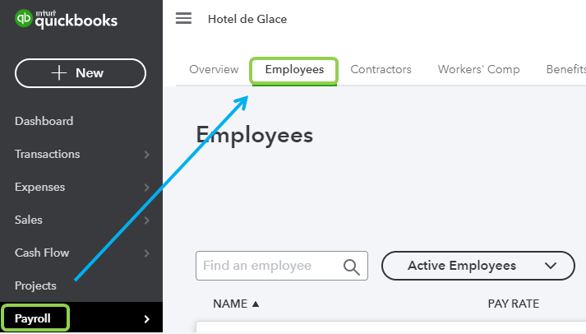Expand the Transactions submenu chevron
The height and width of the screenshot is (334, 586).
click(147, 155)
